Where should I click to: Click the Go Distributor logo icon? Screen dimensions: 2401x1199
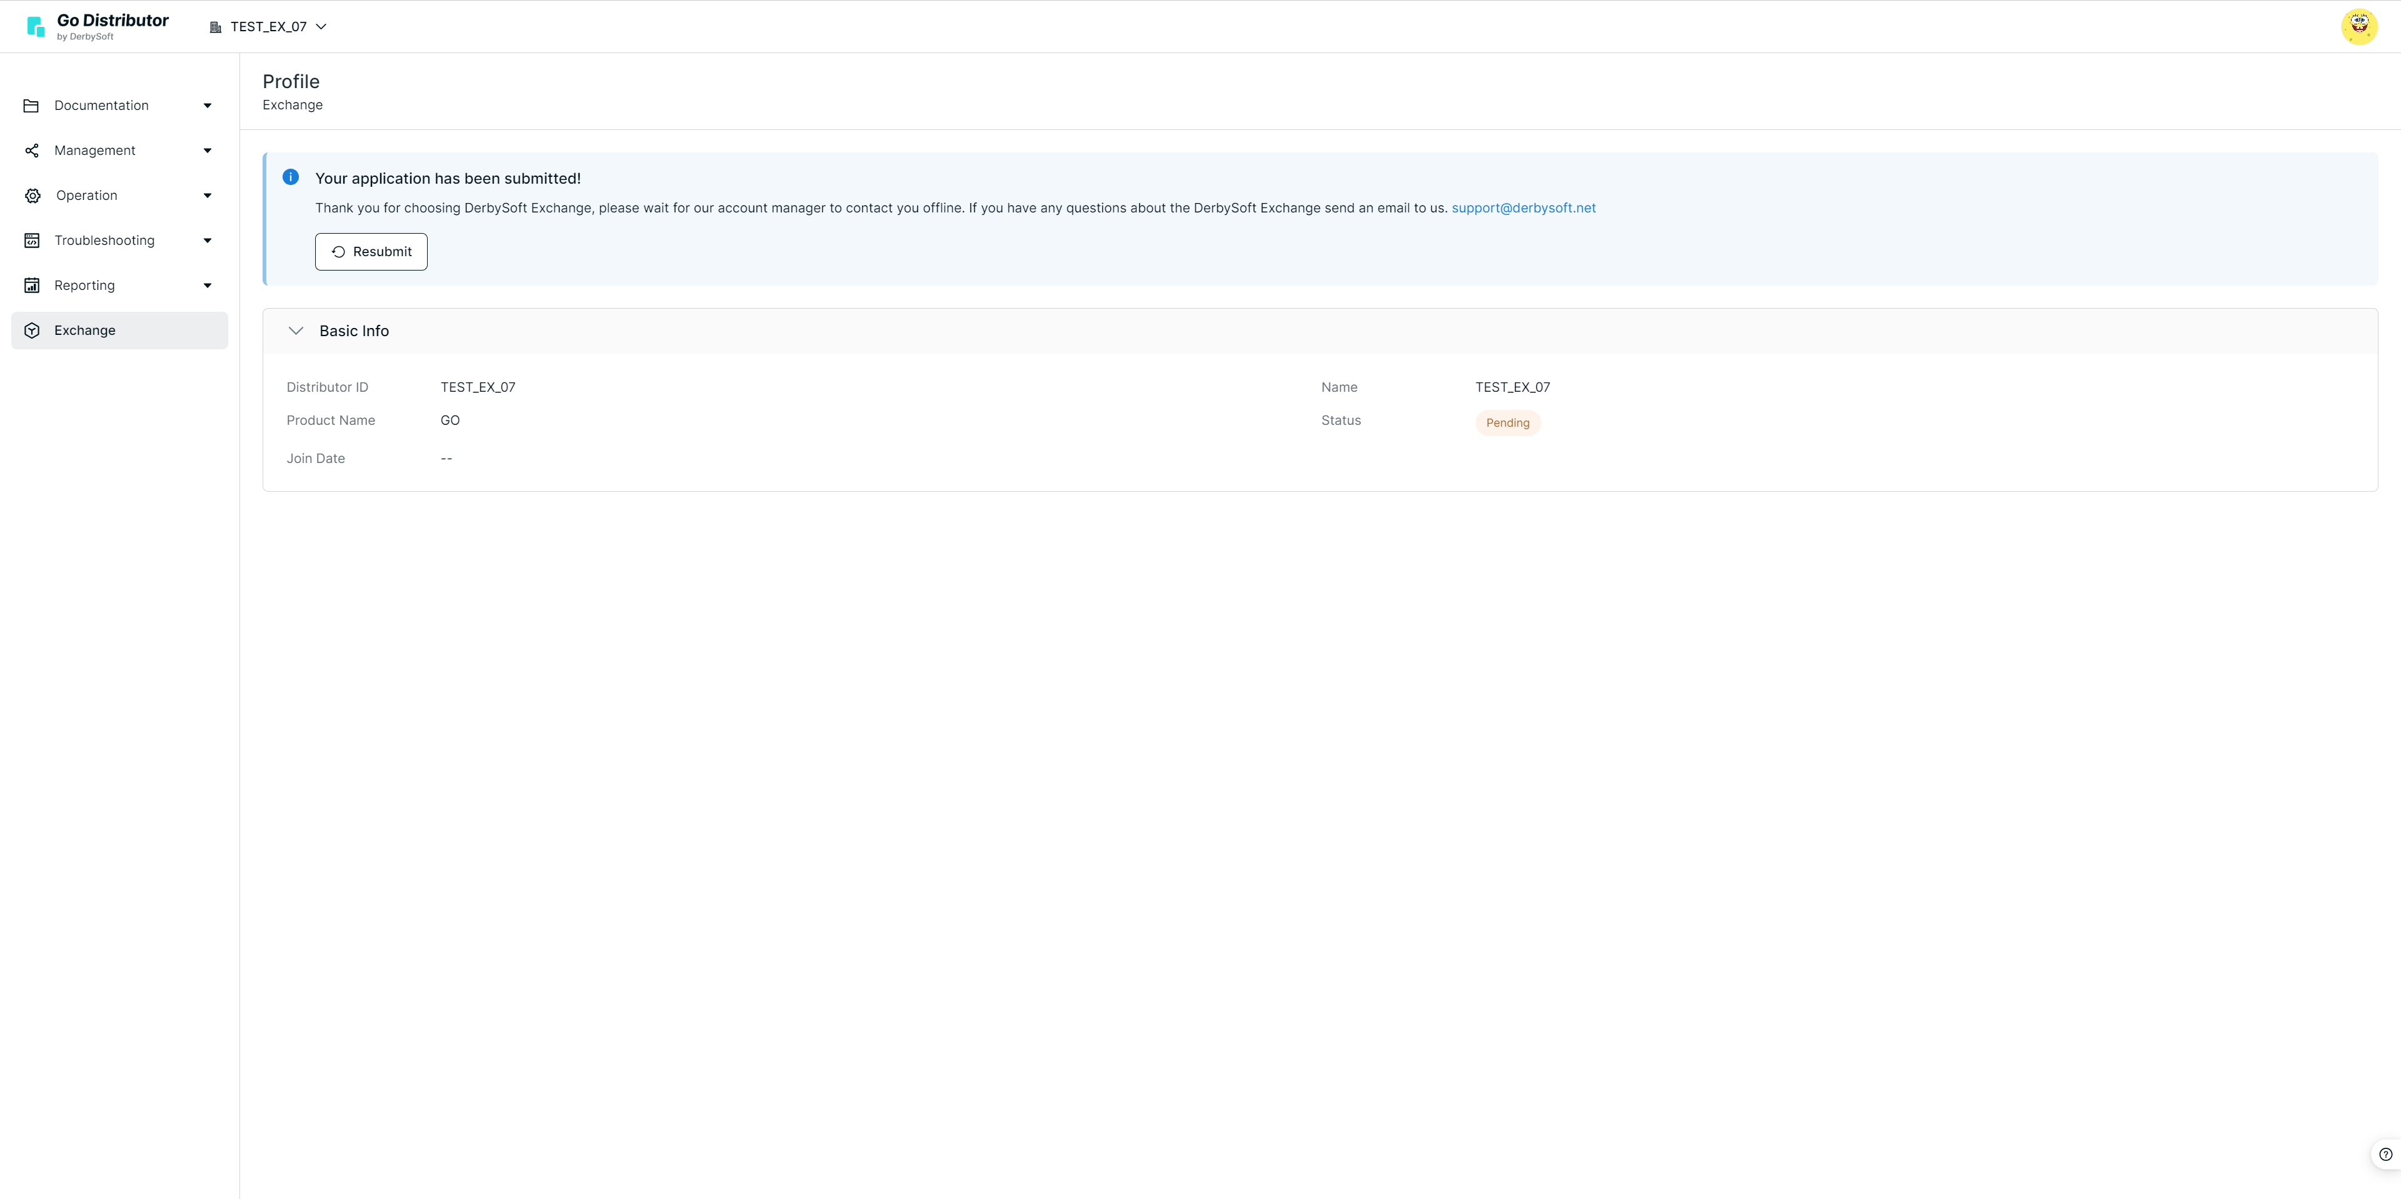pos(36,27)
